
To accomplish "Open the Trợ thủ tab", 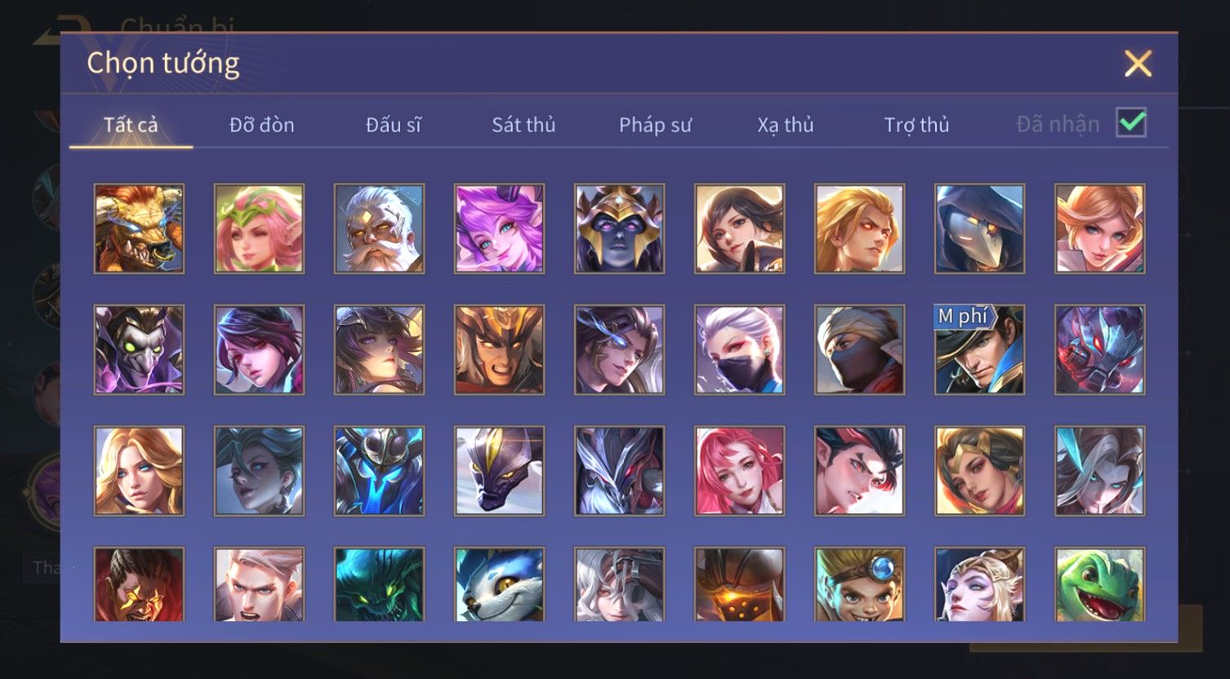I will 916,125.
